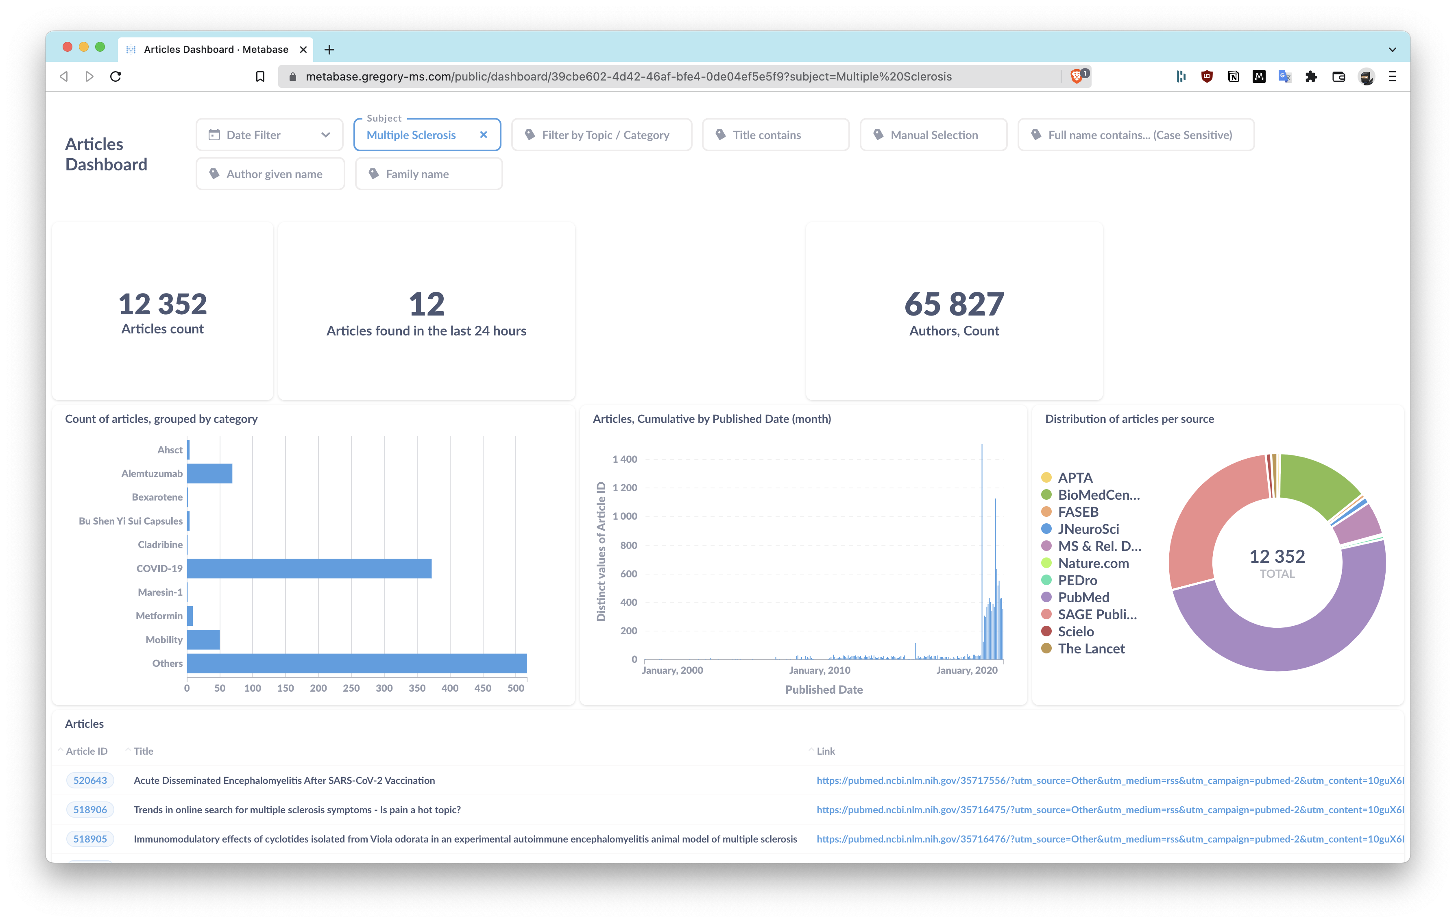
Task: Clear the Multiple Sclerosis subject filter
Action: (484, 135)
